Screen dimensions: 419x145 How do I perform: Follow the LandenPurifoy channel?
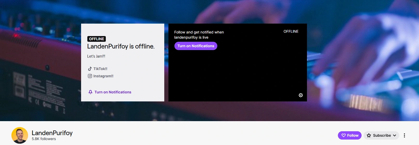[x=350, y=135]
